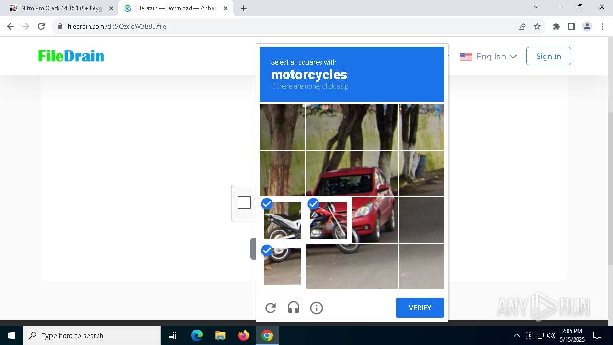This screenshot has width=613, height=345.
Task: Open the Chrome three-dot menu
Action: click(602, 26)
